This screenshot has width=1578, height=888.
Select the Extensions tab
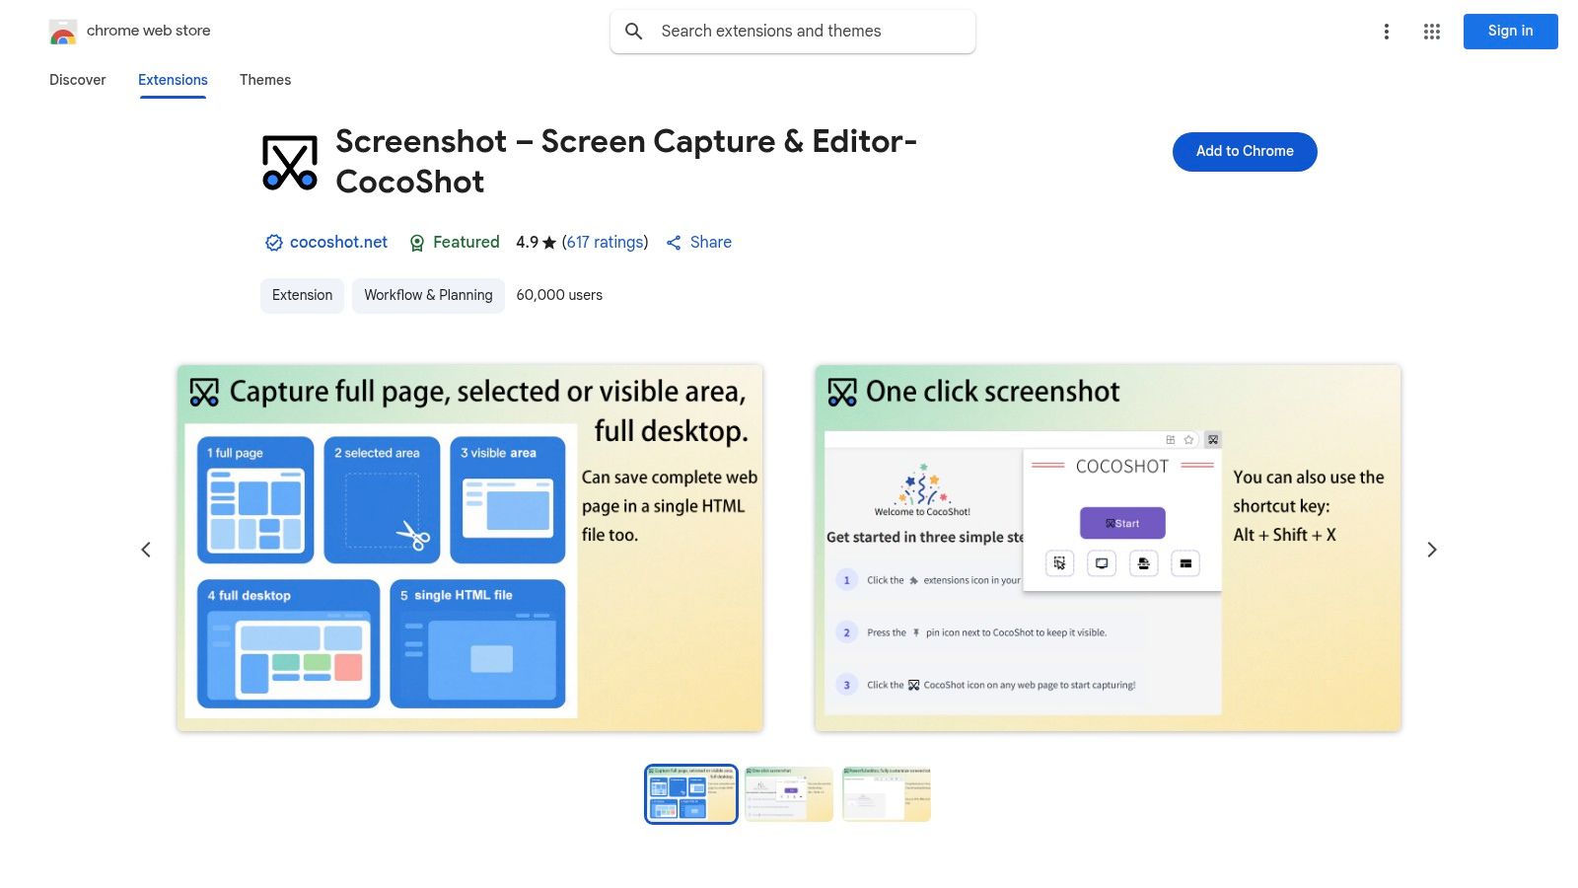click(173, 80)
